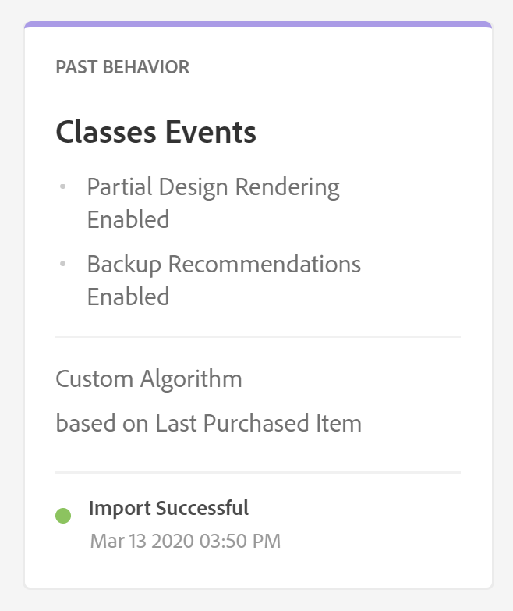Click the Mar 13 2020 timestamp
This screenshot has height=611, width=513.
147,541
